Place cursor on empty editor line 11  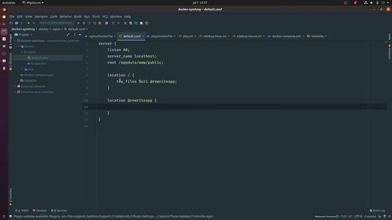click(x=235, y=107)
